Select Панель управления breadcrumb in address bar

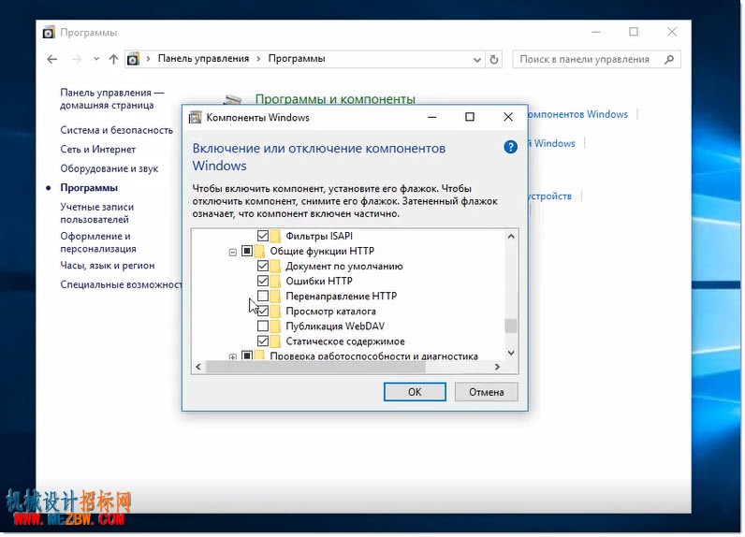[203, 58]
